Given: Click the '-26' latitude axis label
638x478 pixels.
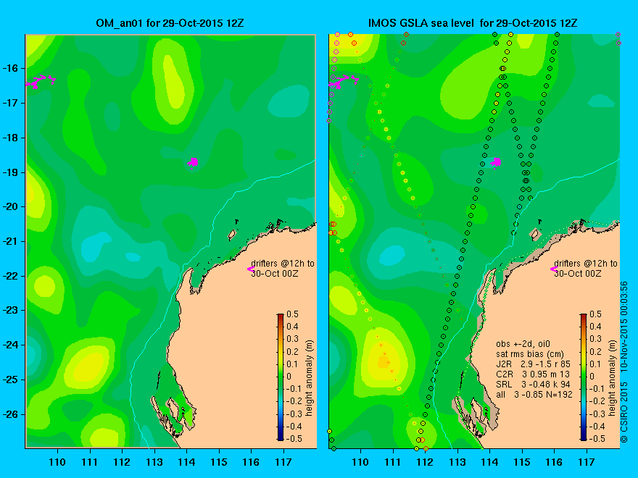Looking at the screenshot, I should (11, 414).
